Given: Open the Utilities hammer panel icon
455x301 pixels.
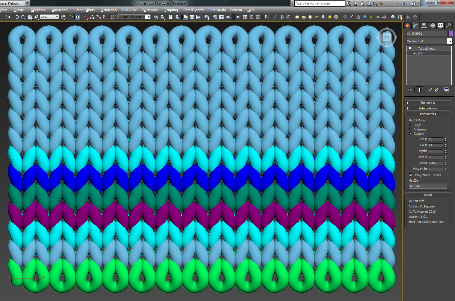Looking at the screenshot, I should 449,25.
